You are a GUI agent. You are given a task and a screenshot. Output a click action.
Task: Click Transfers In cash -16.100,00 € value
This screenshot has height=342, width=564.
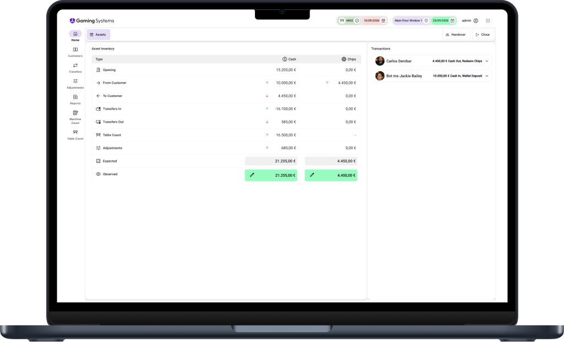point(285,108)
